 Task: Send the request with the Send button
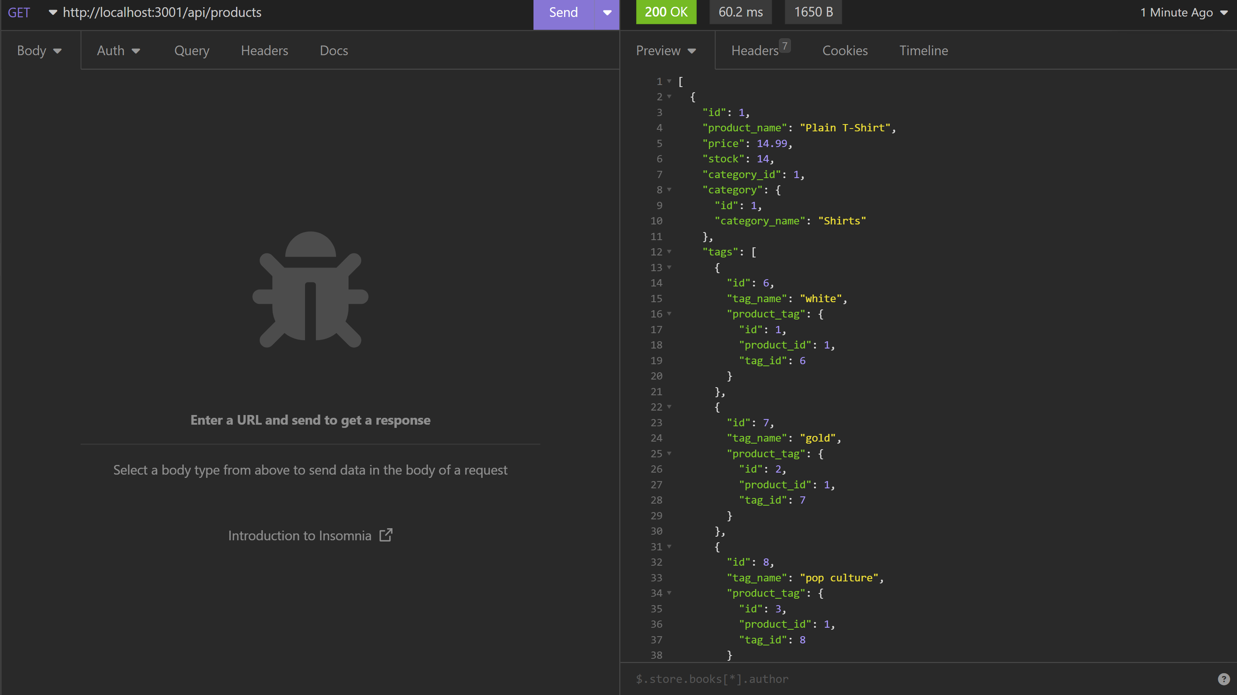(x=563, y=12)
